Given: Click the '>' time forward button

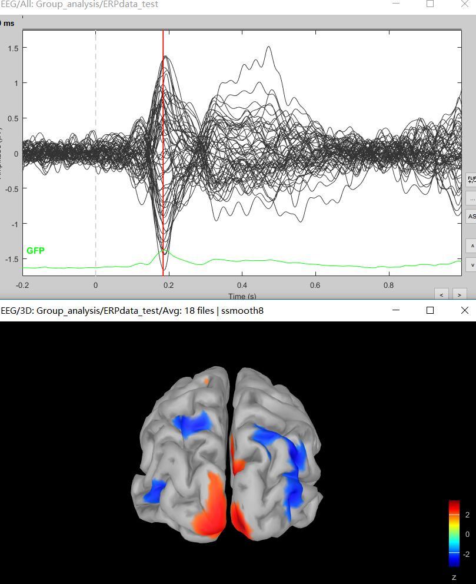Looking at the screenshot, I should tap(460, 294).
